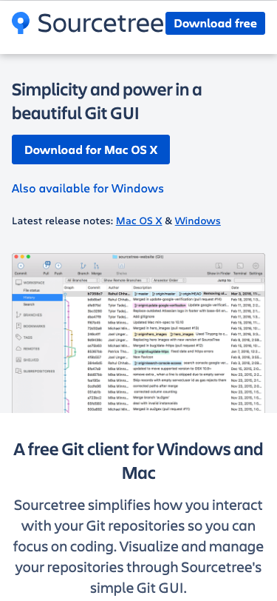Click the Bookmarks icon in the screenshot sidebar

tap(18, 326)
